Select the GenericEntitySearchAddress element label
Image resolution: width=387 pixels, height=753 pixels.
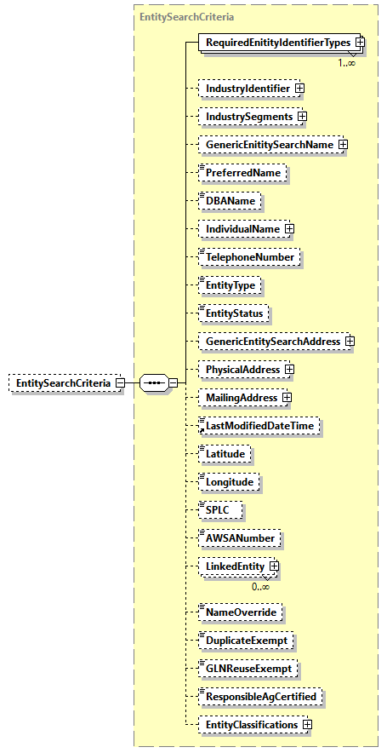point(273,342)
